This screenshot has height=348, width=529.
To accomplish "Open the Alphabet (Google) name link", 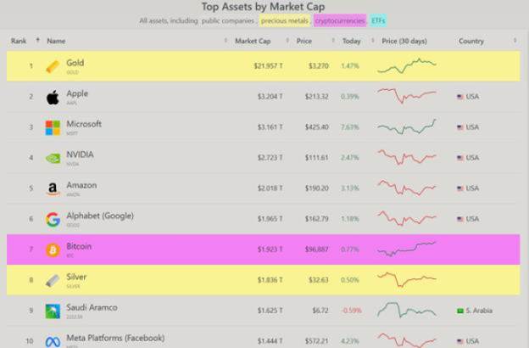I will 100,216.
